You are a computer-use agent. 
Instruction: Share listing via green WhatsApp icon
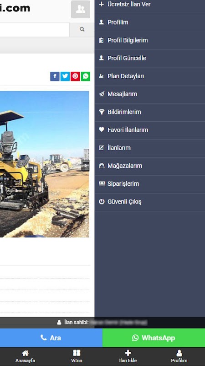[x=86, y=76]
